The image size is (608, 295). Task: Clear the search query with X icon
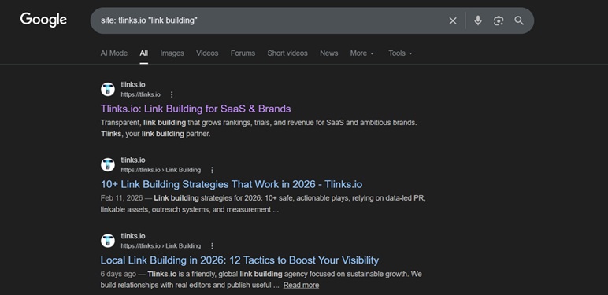click(x=453, y=21)
